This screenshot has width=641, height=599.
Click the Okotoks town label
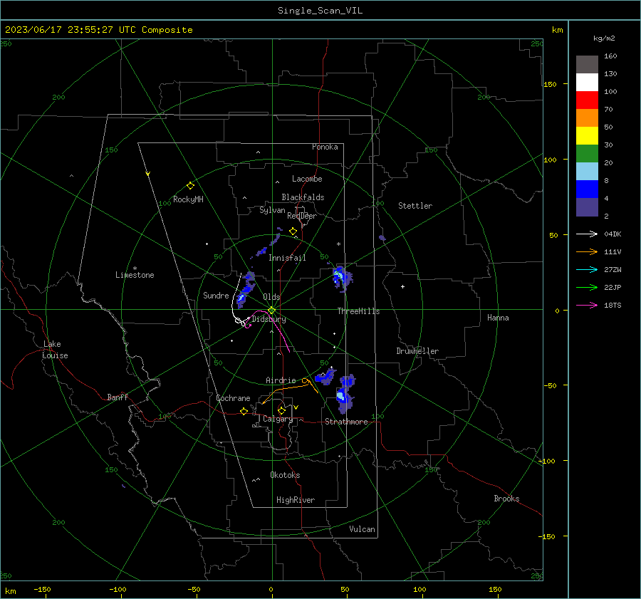285,475
